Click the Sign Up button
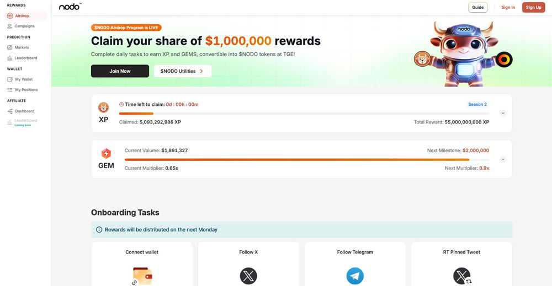This screenshot has height=286, width=552. point(533,8)
